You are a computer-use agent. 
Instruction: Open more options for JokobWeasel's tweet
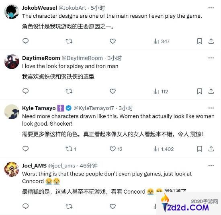[211, 8]
